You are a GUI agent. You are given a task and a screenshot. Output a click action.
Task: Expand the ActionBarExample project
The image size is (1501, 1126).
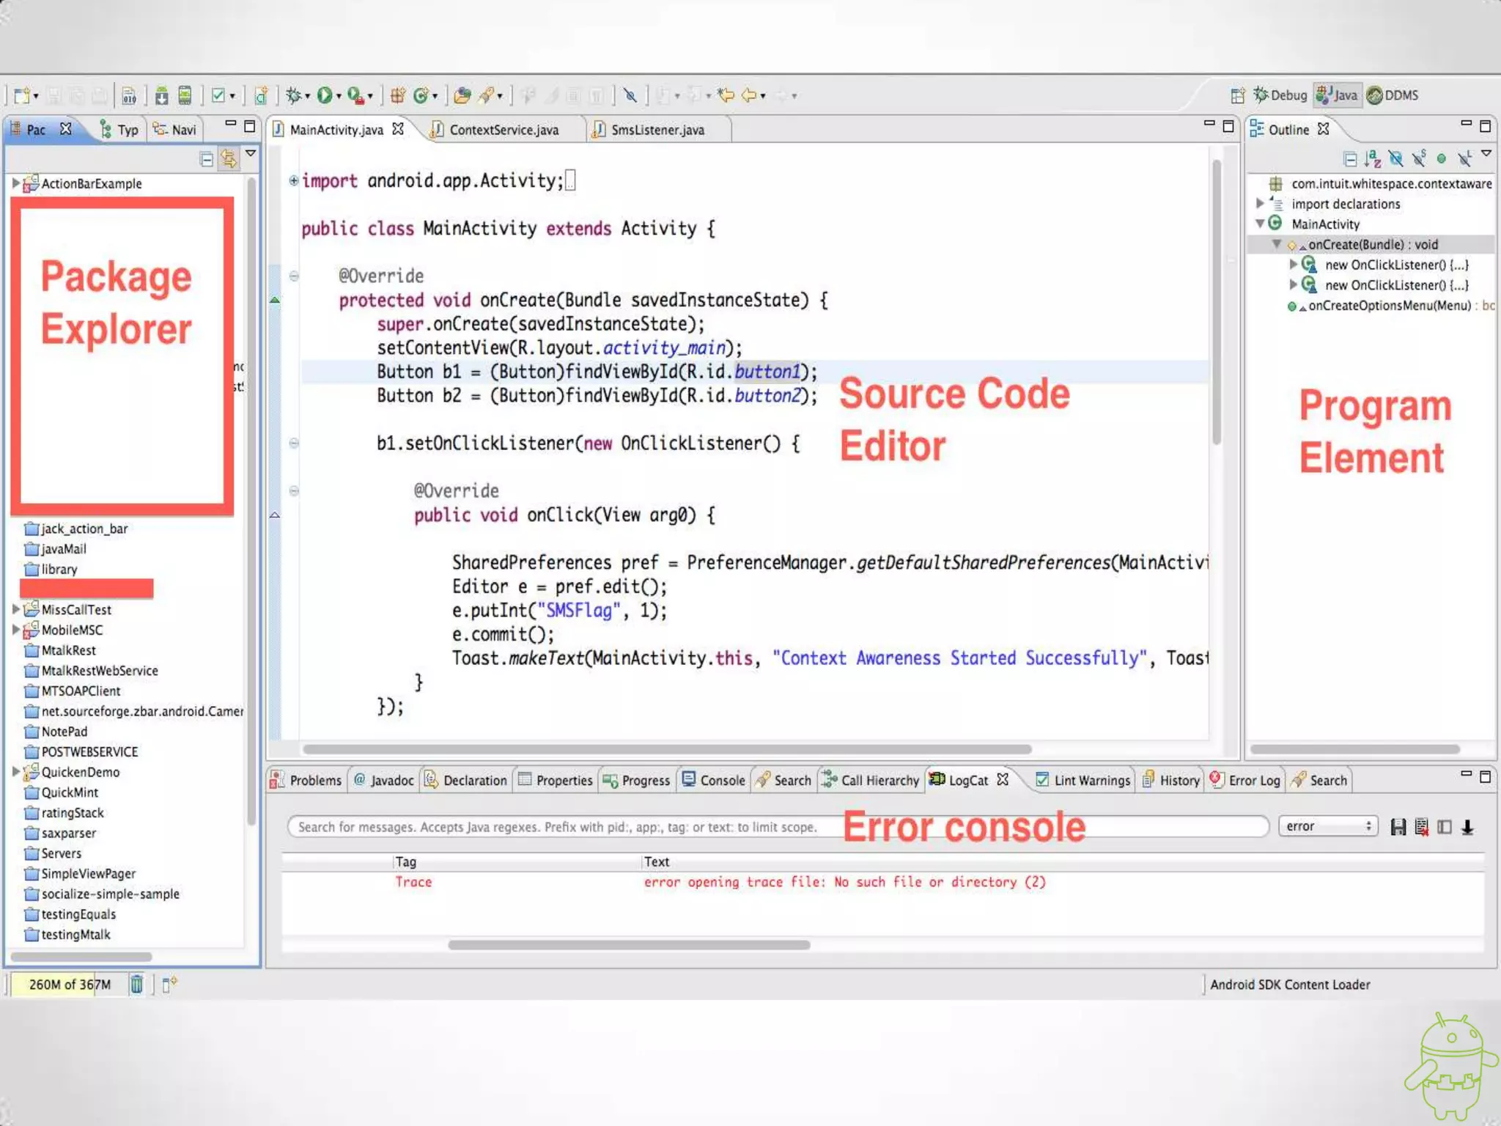click(15, 183)
